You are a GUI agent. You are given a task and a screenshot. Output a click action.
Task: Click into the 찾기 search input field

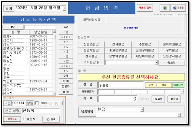[40, 27]
